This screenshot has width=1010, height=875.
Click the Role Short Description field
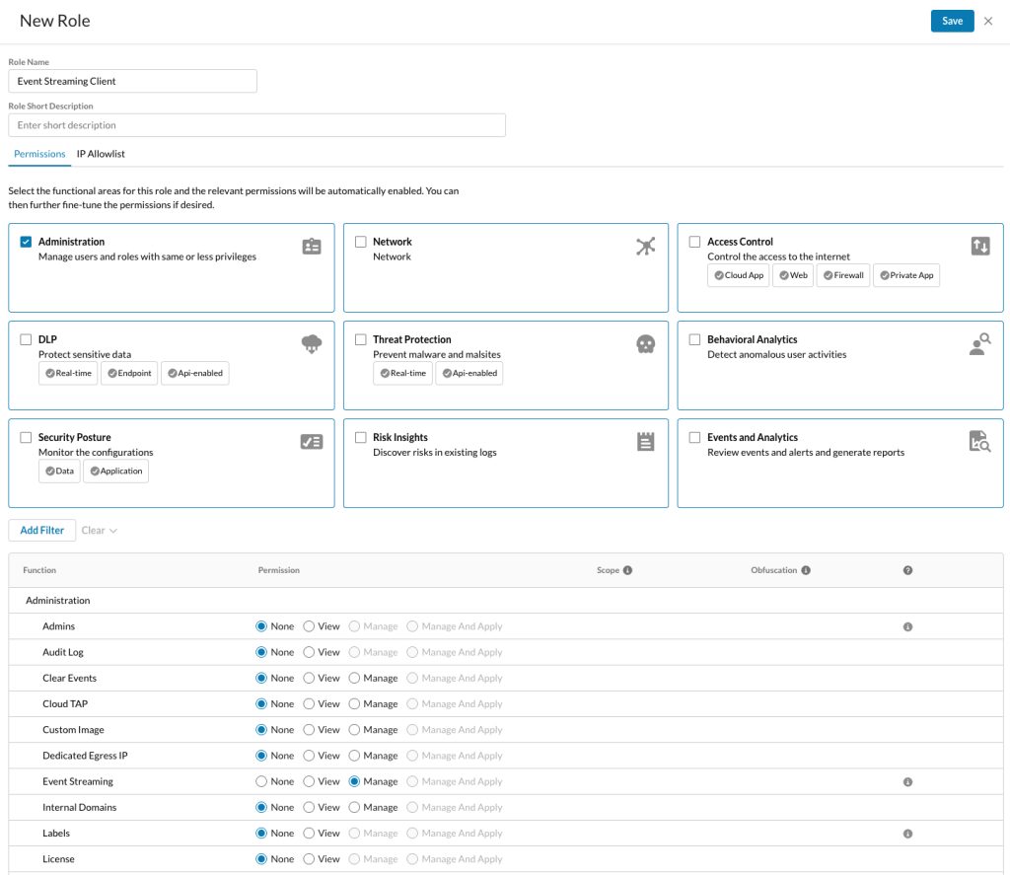(256, 125)
